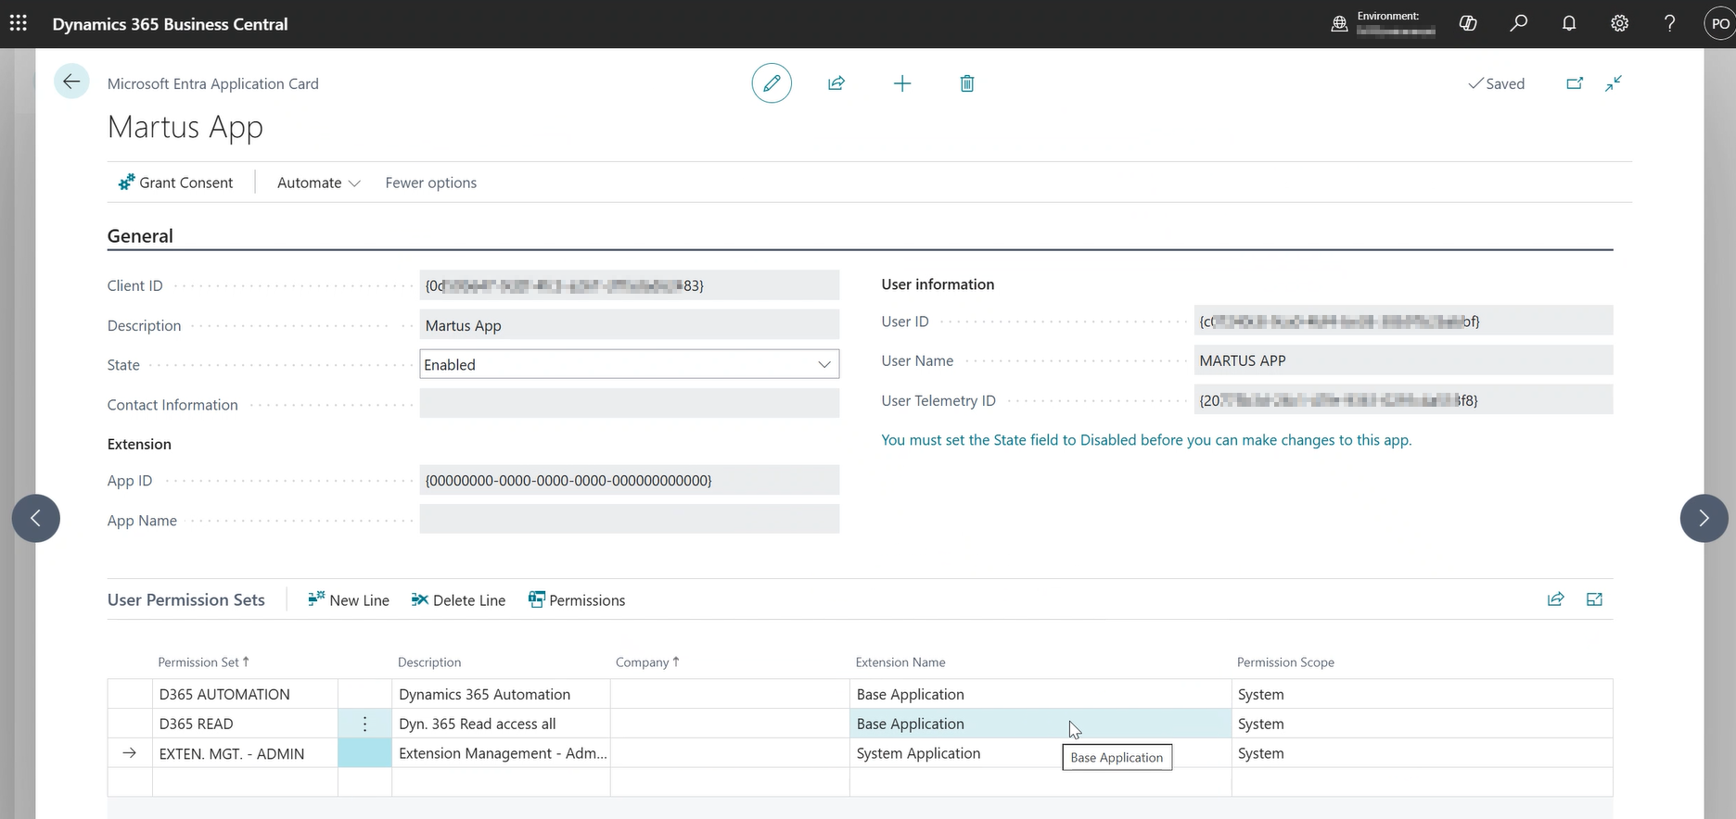Click the row selector arrow for EXTEN. MGT. - ADMIN
Screen dimensions: 1736x819
click(x=130, y=753)
